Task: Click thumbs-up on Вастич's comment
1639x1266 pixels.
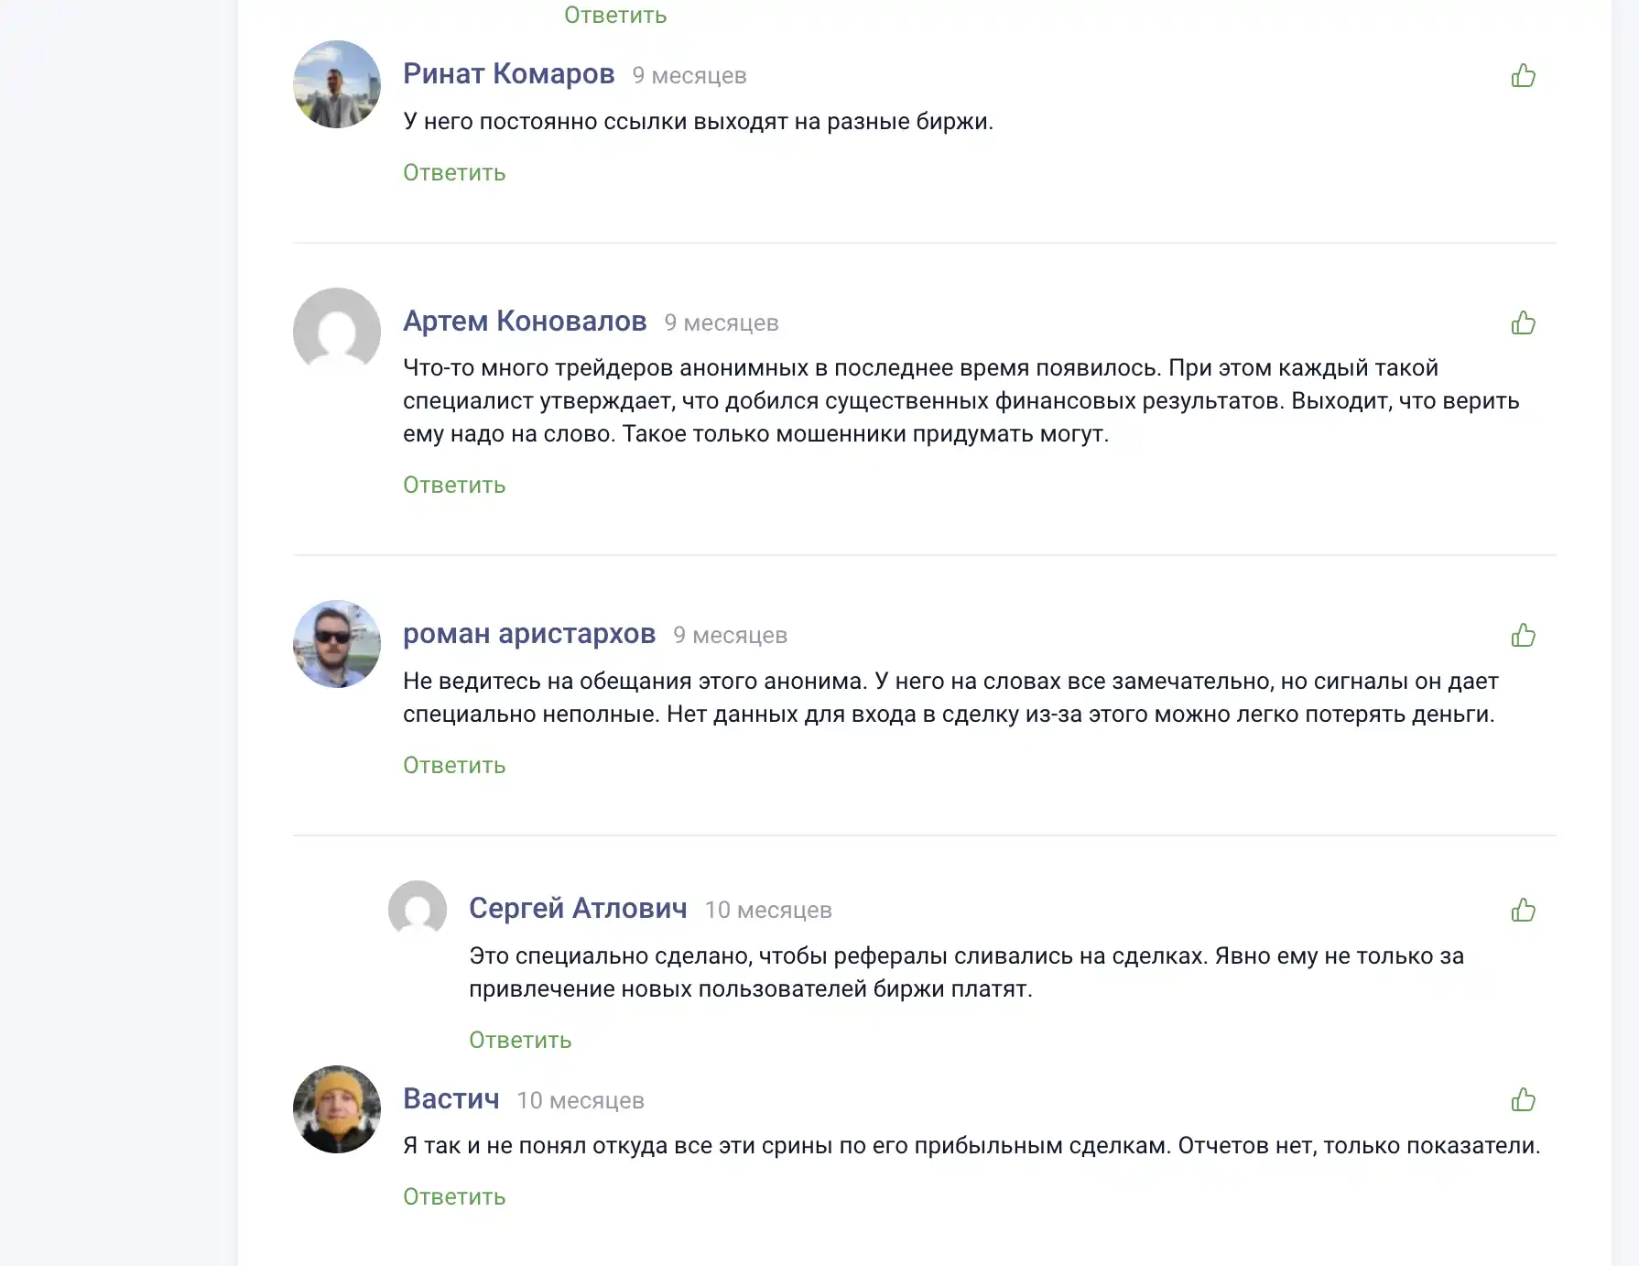Action: coord(1523,1099)
